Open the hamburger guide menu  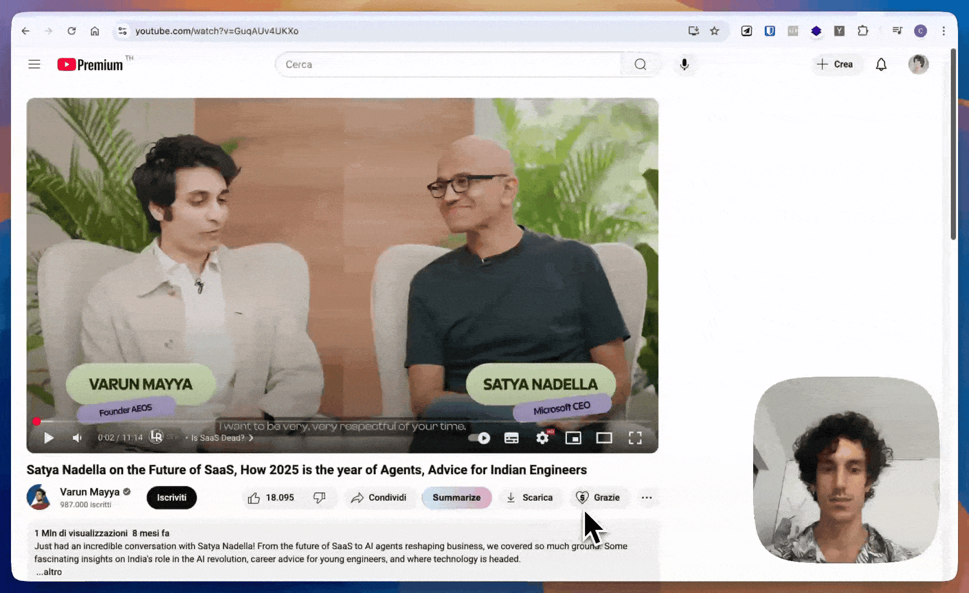tap(34, 64)
